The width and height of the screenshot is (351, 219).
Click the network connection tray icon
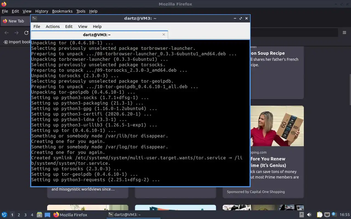(x=327, y=215)
